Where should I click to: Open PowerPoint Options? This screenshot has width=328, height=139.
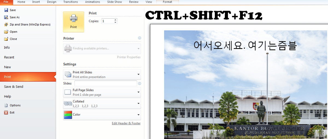[6, 105]
